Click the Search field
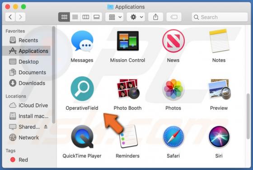The width and height of the screenshot is (253, 170). (220, 17)
